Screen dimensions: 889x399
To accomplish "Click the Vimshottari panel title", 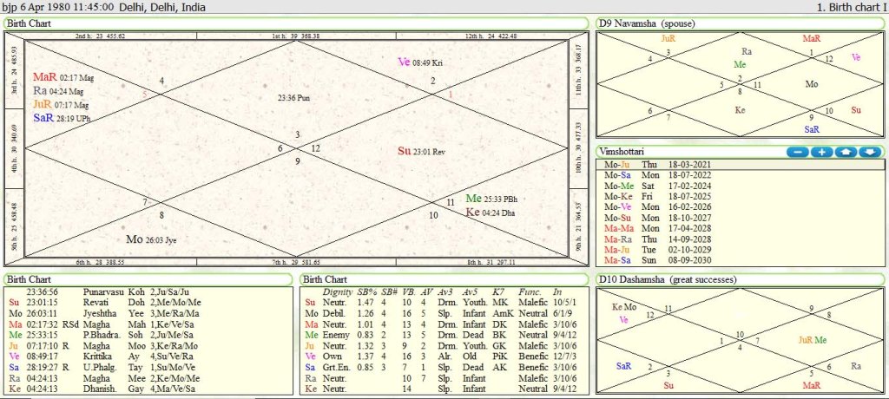I will coord(622,151).
